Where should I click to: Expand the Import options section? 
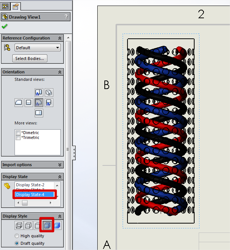tap(60, 165)
